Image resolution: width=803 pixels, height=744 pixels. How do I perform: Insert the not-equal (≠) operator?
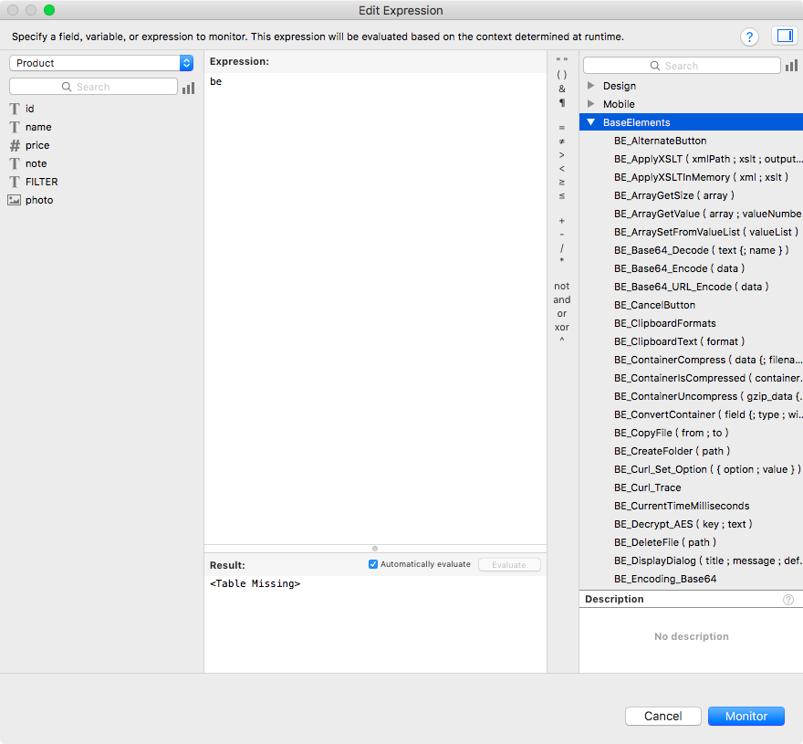tap(562, 141)
